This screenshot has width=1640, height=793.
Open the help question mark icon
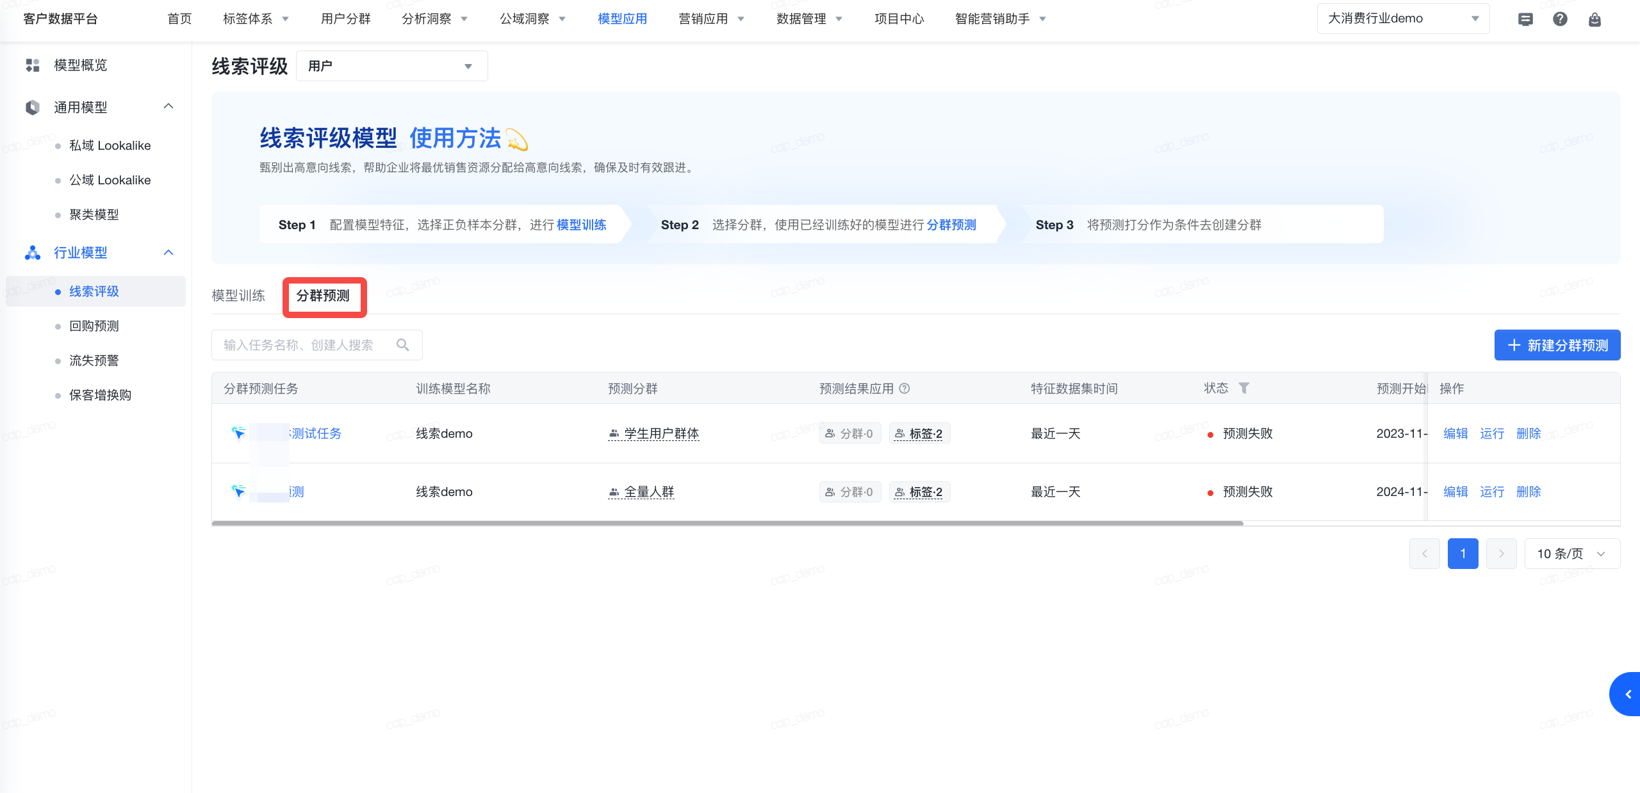1560,19
